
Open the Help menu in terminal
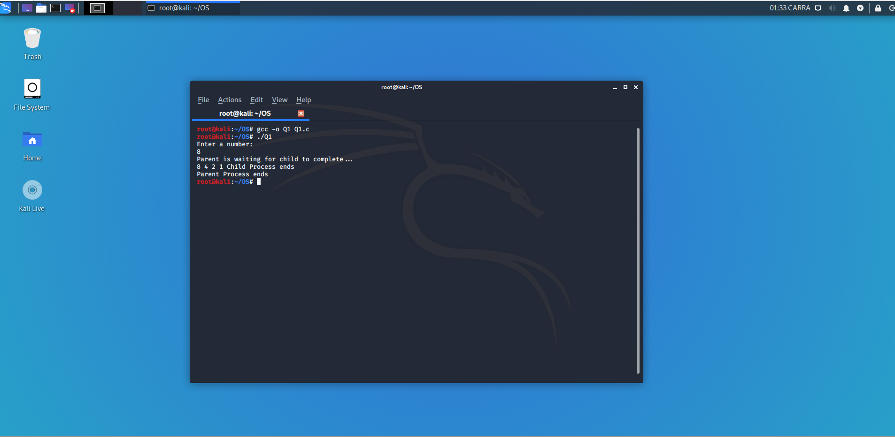coord(303,100)
